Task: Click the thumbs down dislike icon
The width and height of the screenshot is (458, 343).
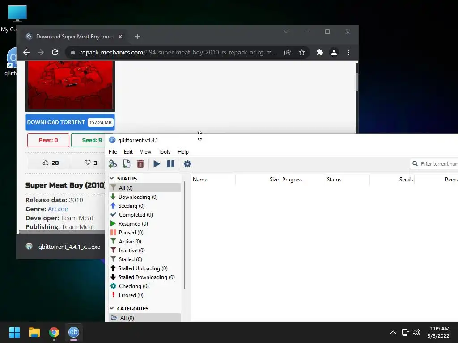Action: pyautogui.click(x=87, y=163)
